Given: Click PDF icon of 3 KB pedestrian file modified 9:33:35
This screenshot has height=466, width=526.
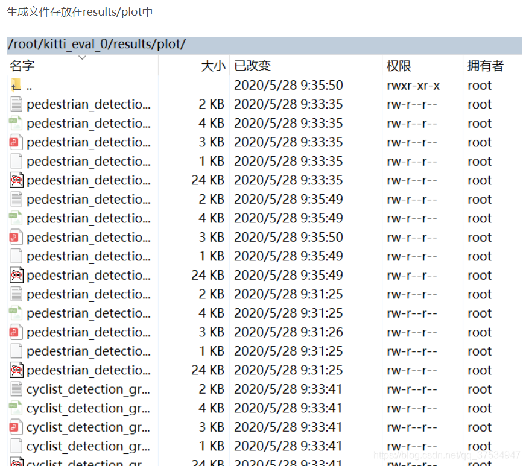Looking at the screenshot, I should click(x=16, y=142).
